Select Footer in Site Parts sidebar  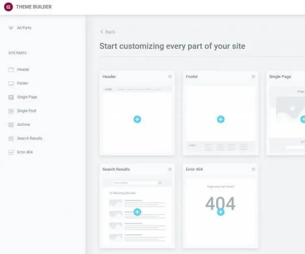[x=22, y=83]
